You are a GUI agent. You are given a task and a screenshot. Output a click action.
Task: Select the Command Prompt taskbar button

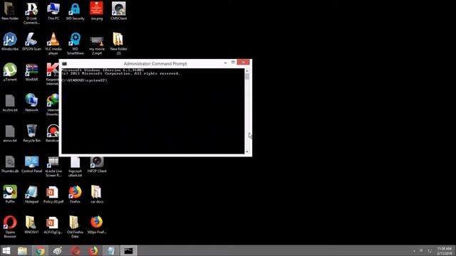pos(128,251)
